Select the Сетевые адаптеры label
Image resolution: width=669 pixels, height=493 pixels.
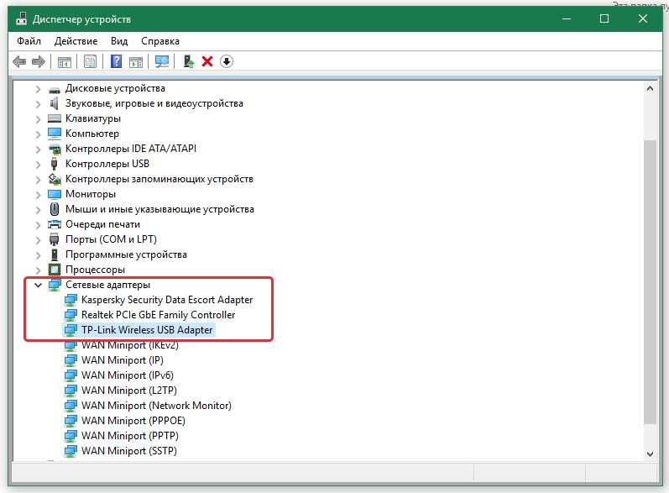click(107, 285)
